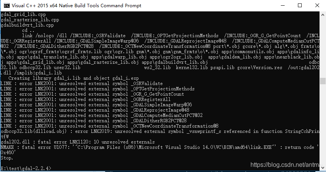Click the unresolved symbol _OSRValidate error line

tap(82, 84)
